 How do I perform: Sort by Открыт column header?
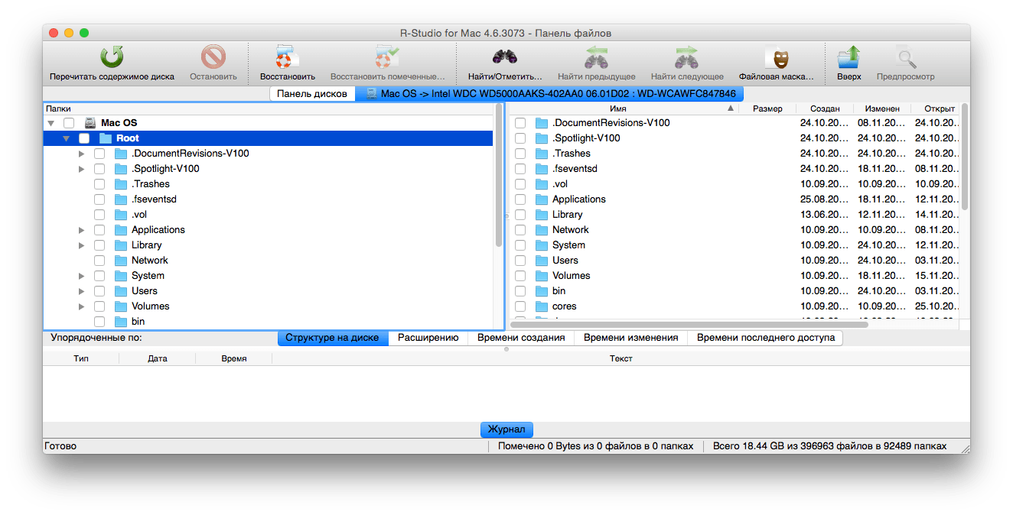[x=935, y=109]
